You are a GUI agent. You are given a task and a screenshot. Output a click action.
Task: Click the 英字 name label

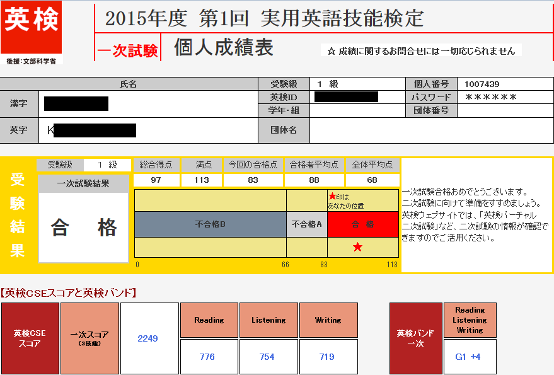coord(19,130)
